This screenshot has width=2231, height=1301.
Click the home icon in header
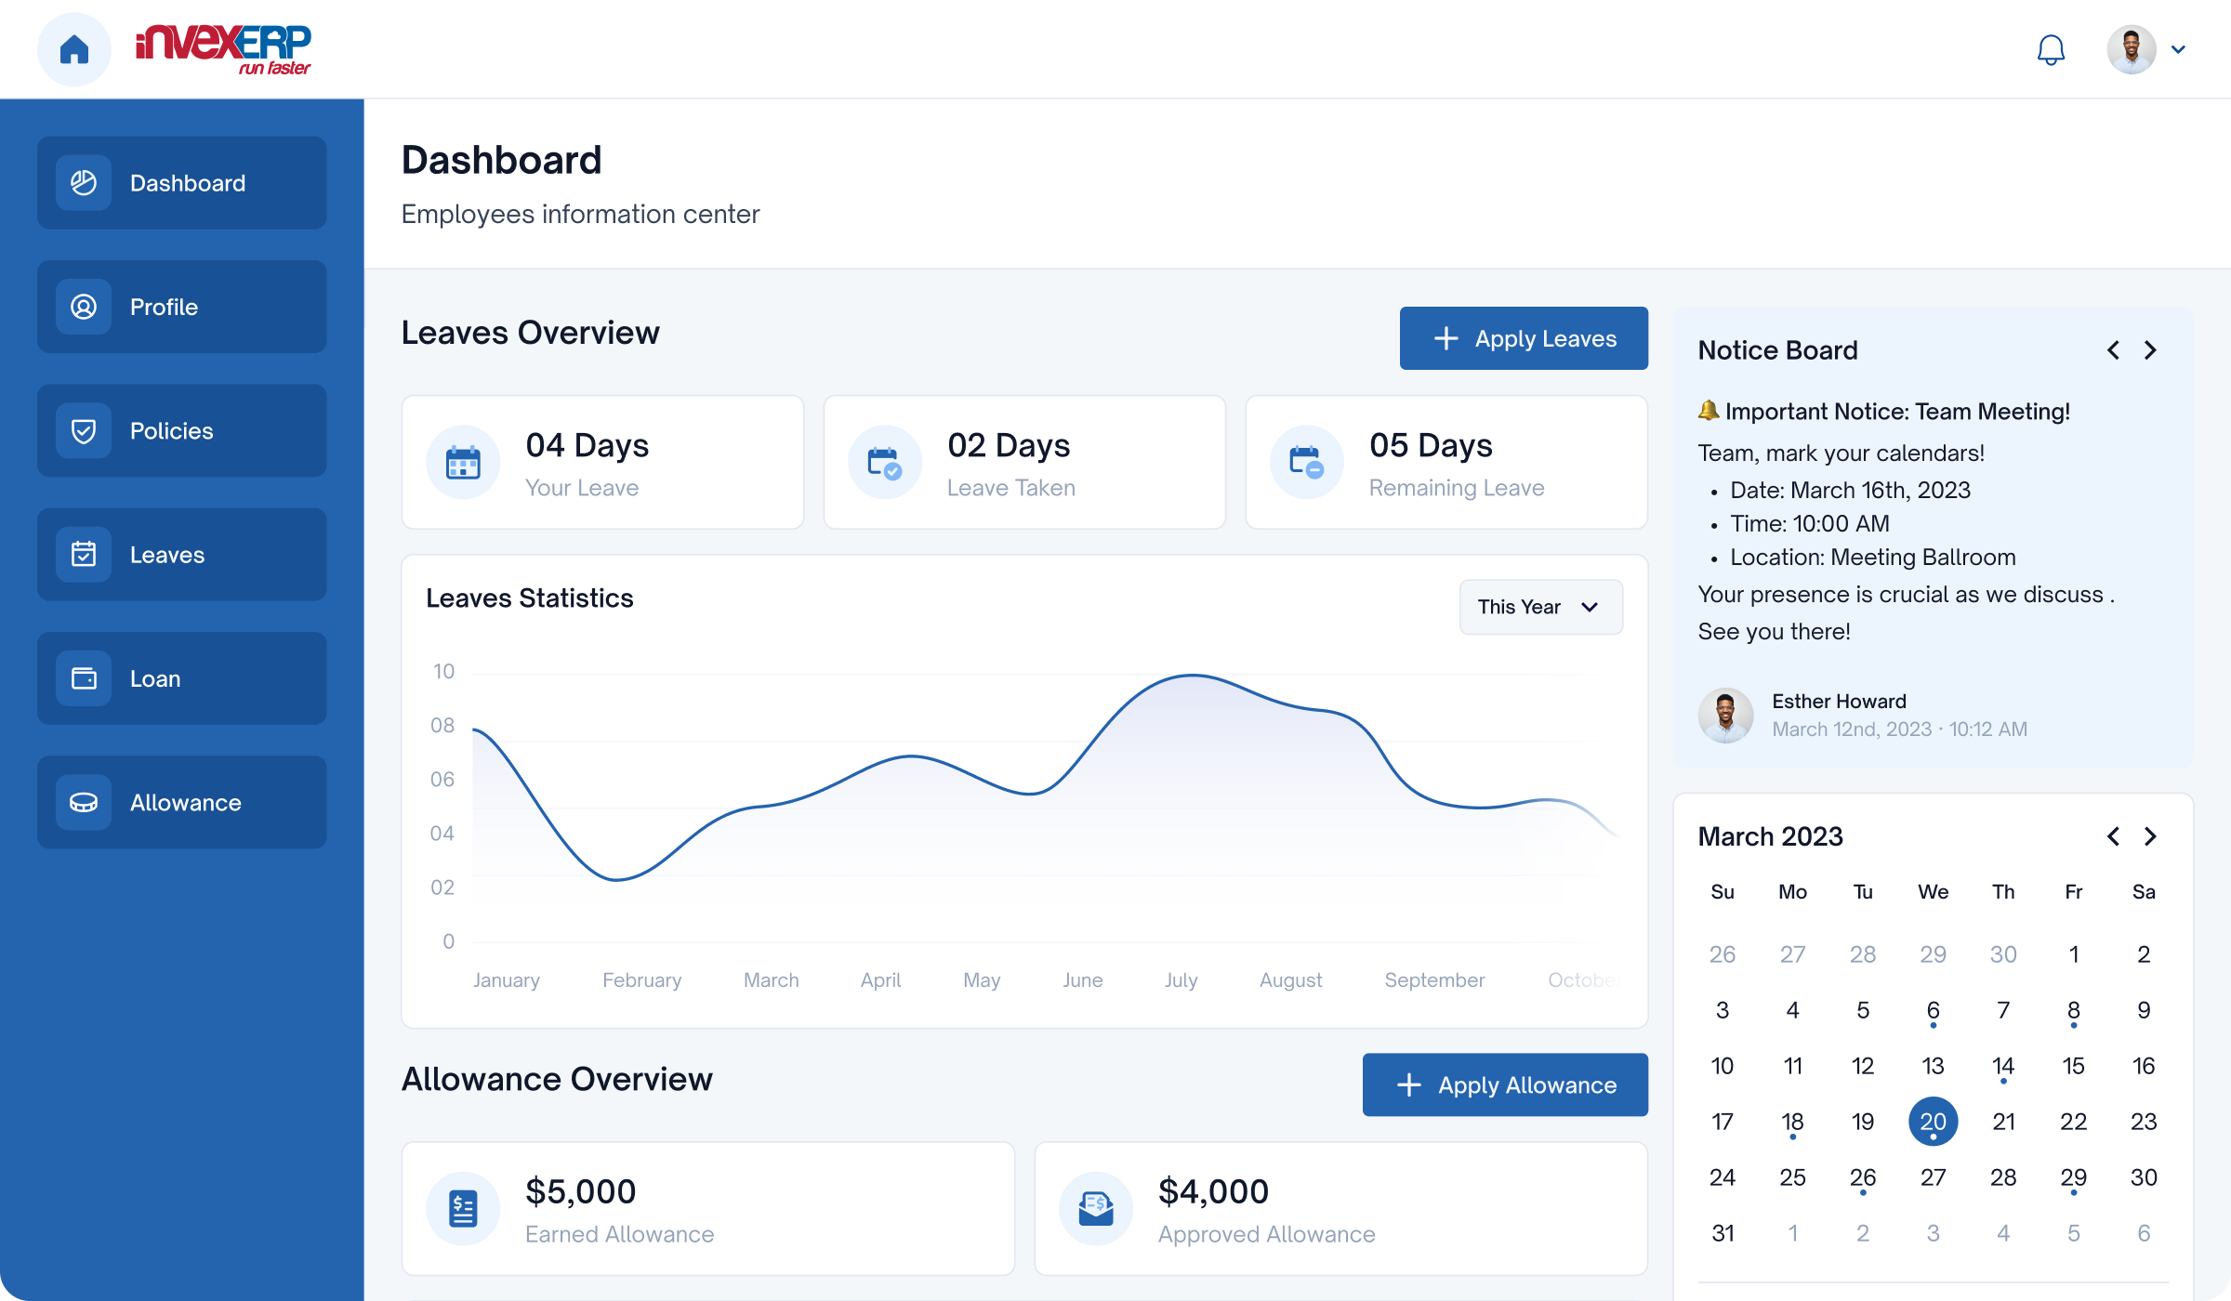[74, 49]
